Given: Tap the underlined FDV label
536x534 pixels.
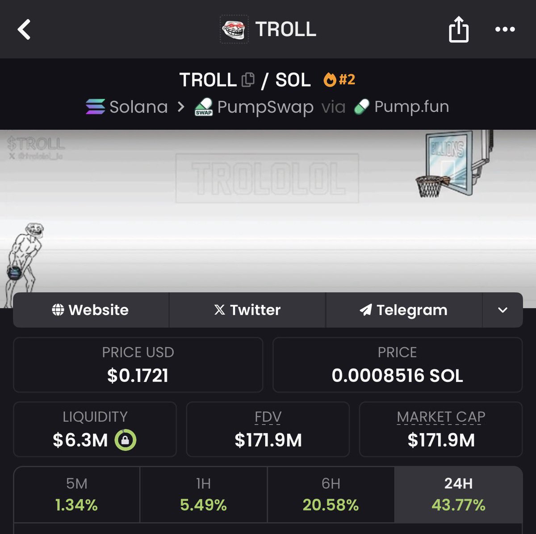Looking at the screenshot, I should coord(268,417).
